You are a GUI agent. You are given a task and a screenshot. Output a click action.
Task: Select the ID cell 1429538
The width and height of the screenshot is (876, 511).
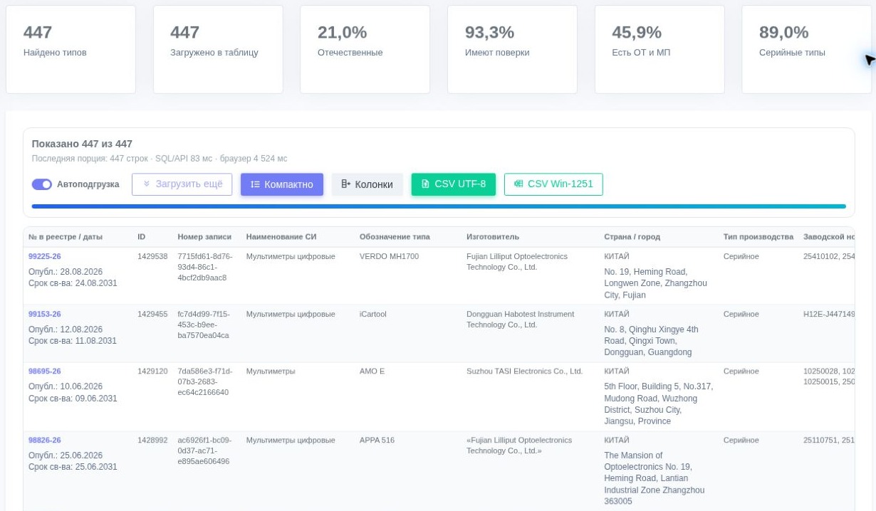(152, 256)
